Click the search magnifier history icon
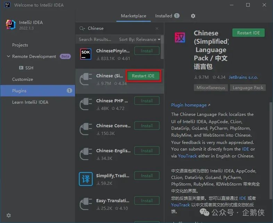The image size is (273, 223). [x=82, y=28]
